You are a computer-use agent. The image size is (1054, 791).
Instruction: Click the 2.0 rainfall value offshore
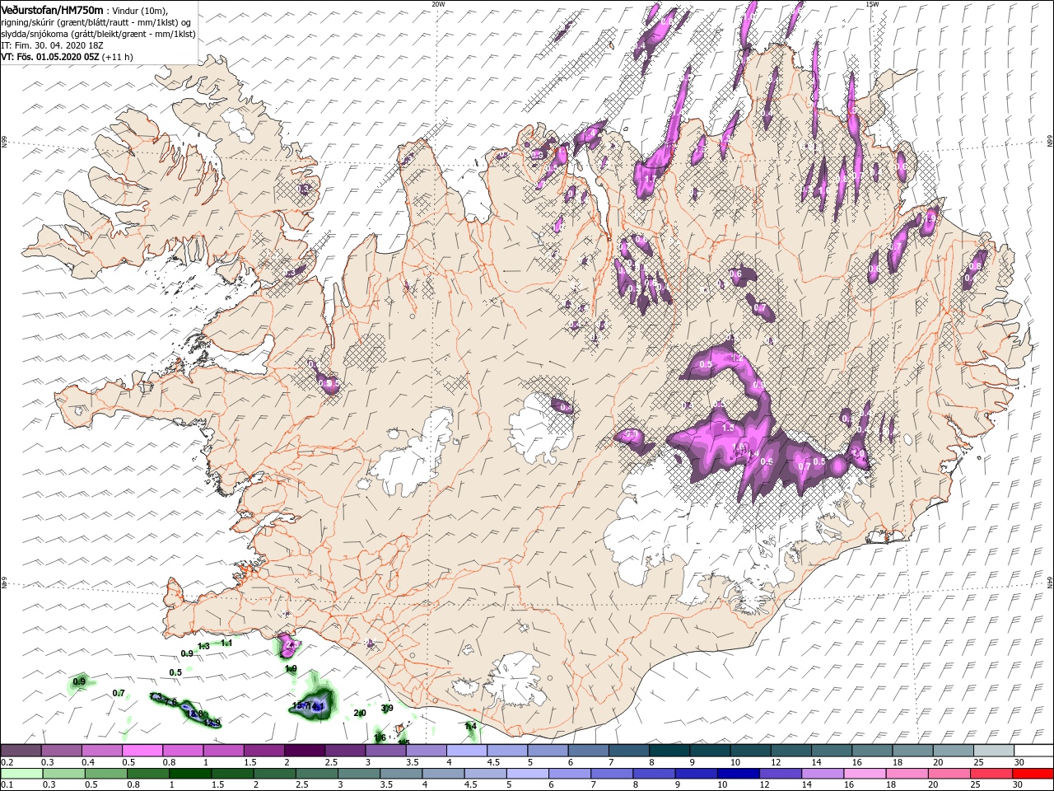[360, 713]
